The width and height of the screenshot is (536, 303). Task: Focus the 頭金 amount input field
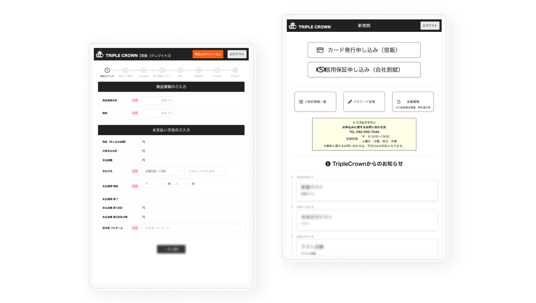tap(158, 113)
